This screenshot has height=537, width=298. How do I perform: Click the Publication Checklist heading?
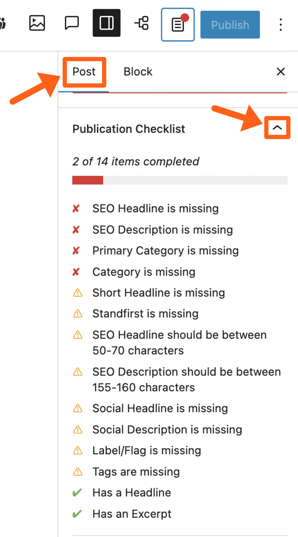[129, 129]
